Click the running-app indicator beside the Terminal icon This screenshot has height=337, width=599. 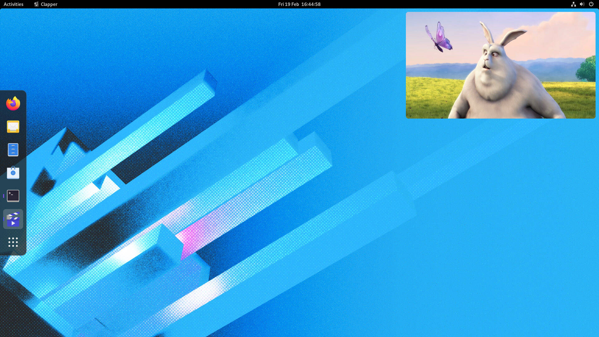click(3, 196)
